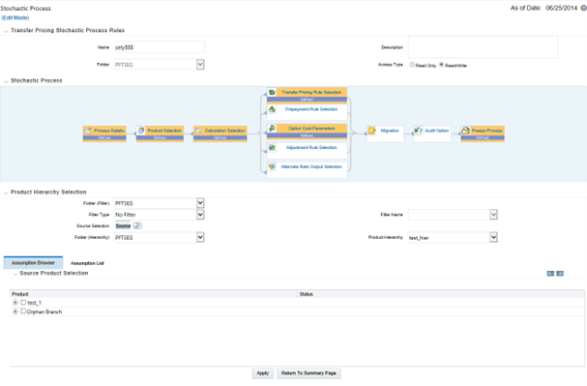Click the As of Date 06/25/2014 text
Image resolution: width=587 pixels, height=386 pixels.
tap(543, 8)
